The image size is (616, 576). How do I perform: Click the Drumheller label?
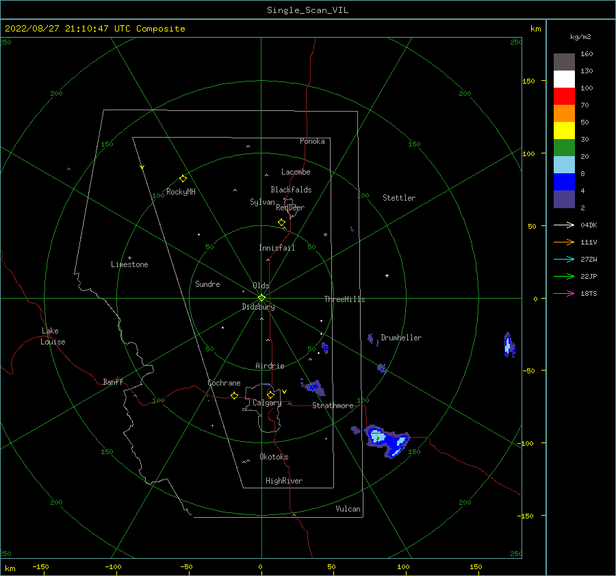tap(401, 338)
